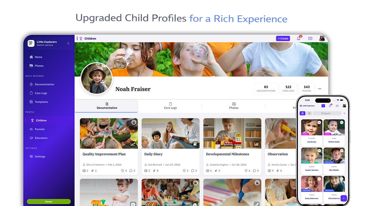Click the Create button
367x206 pixels.
(283, 38)
